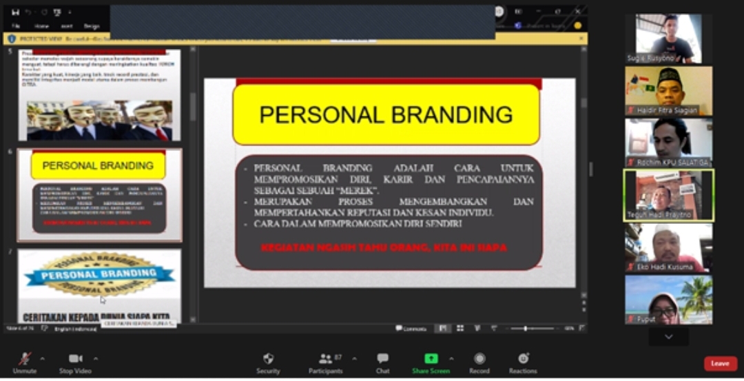Click the Save icon in PowerPoint
The width and height of the screenshot is (744, 381).
coord(15,12)
